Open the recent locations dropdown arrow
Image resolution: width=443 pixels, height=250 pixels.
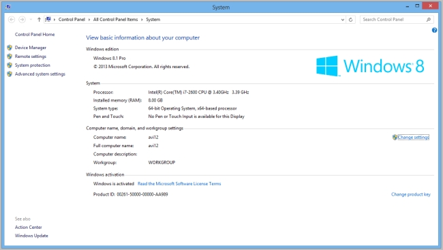(x=31, y=20)
